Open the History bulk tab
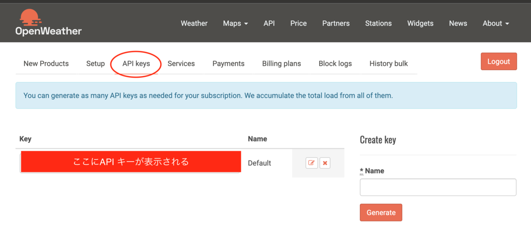The width and height of the screenshot is (531, 229). click(x=389, y=64)
